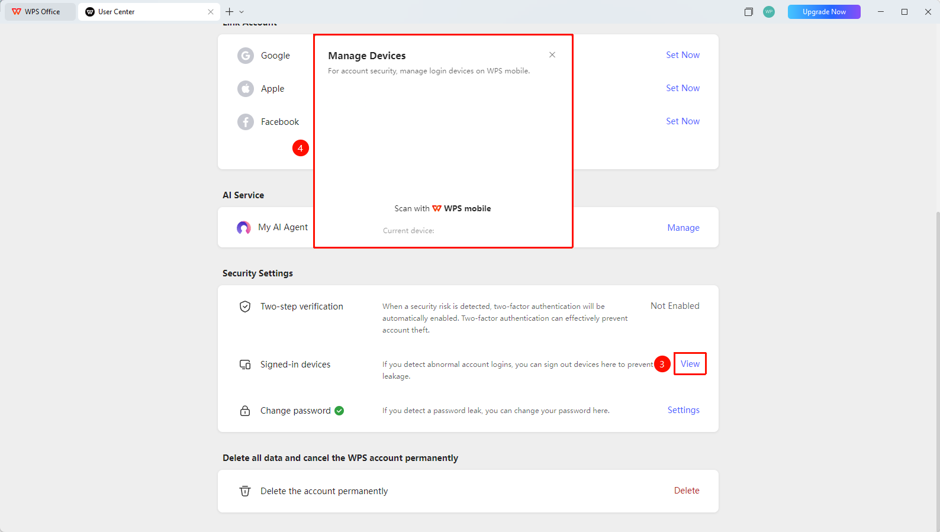Open password Settings link
This screenshot has height=532, width=940.
click(684, 410)
